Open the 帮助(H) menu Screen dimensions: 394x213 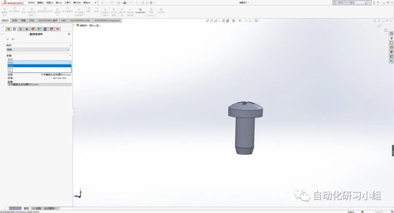tap(87, 3)
